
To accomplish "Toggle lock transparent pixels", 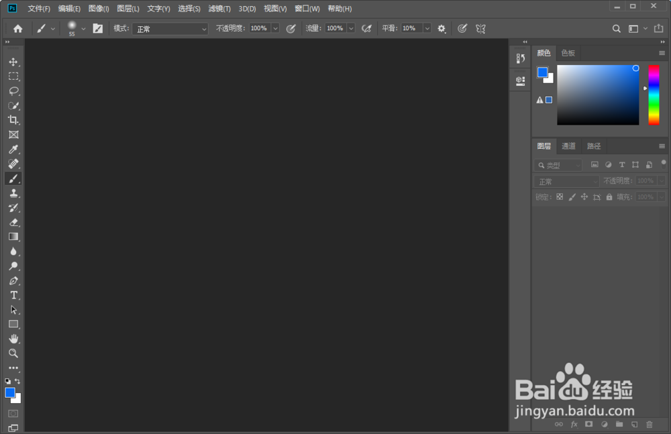I will tap(560, 197).
